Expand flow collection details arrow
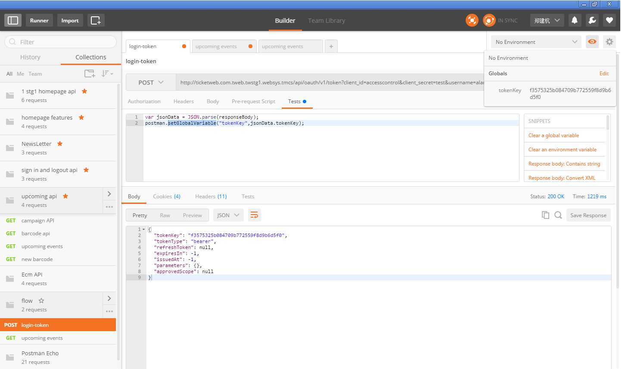The height and width of the screenshot is (369, 622). click(109, 298)
